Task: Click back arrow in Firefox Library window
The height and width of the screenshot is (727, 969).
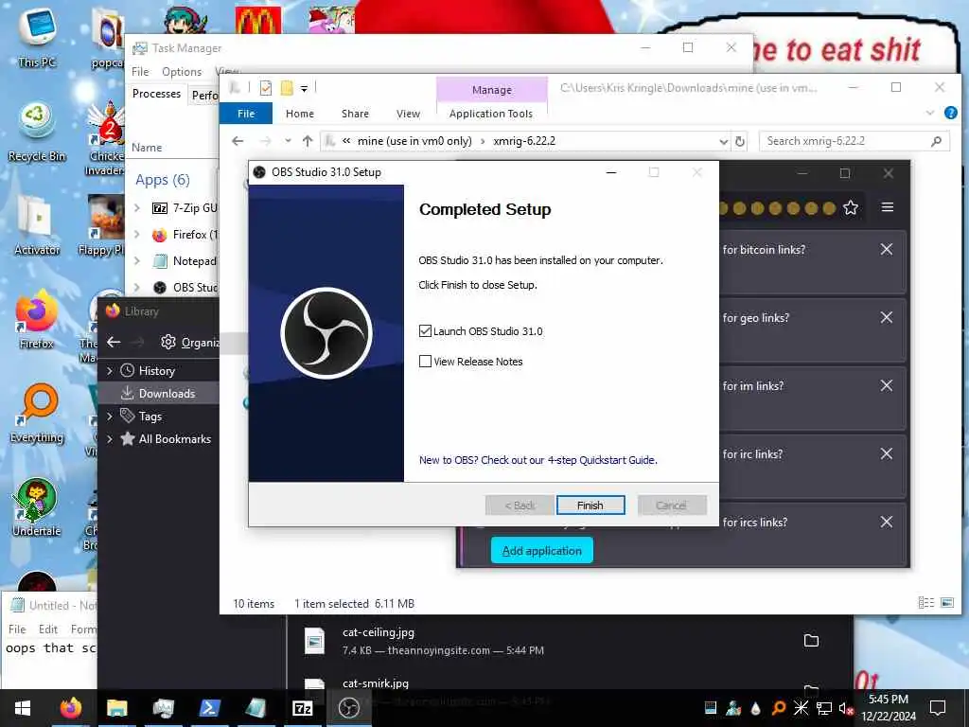Action: [114, 342]
